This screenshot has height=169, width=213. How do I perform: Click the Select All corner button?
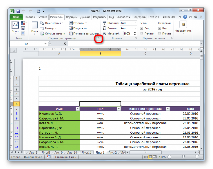click(14, 51)
